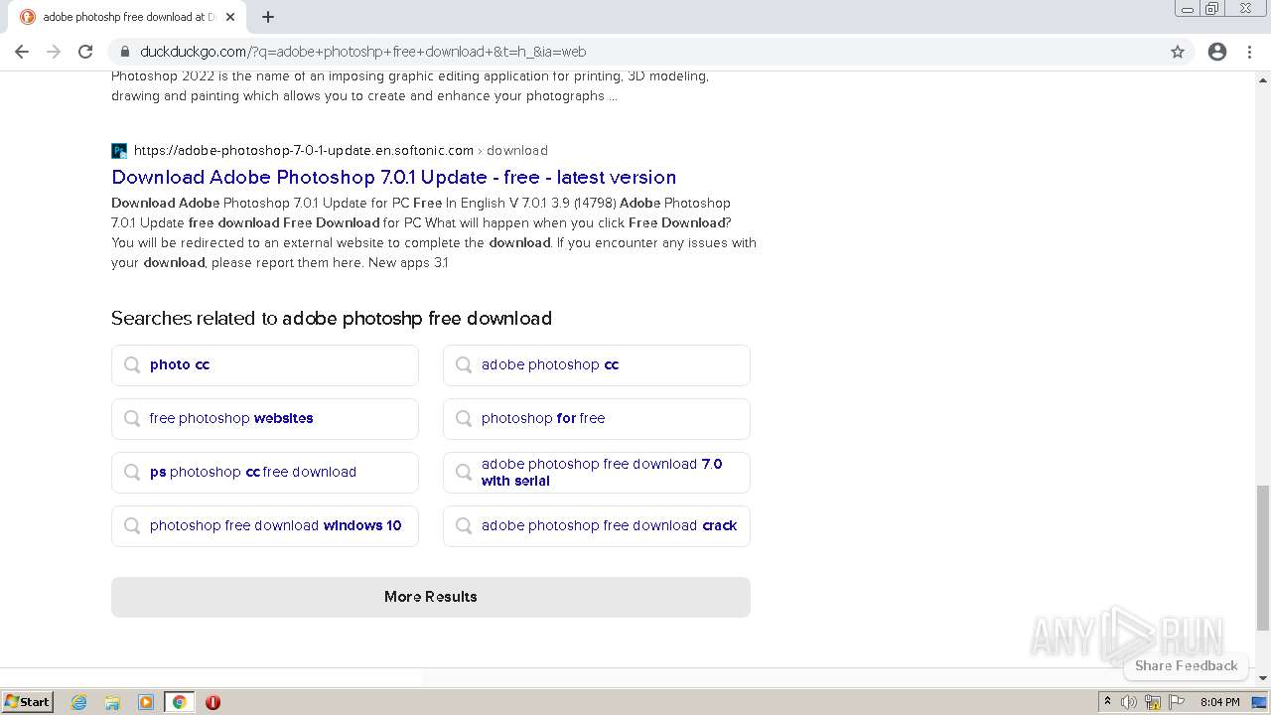Click magnifier icon beside photo cc
Image resolution: width=1271 pixels, height=715 pixels.
coord(132,365)
